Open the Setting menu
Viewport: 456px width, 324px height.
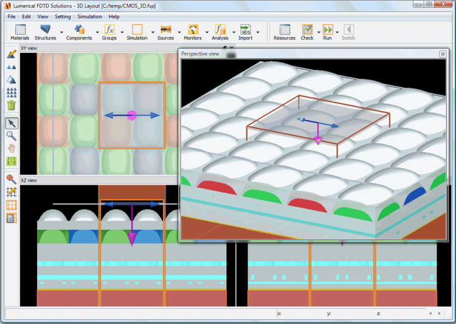(x=63, y=16)
